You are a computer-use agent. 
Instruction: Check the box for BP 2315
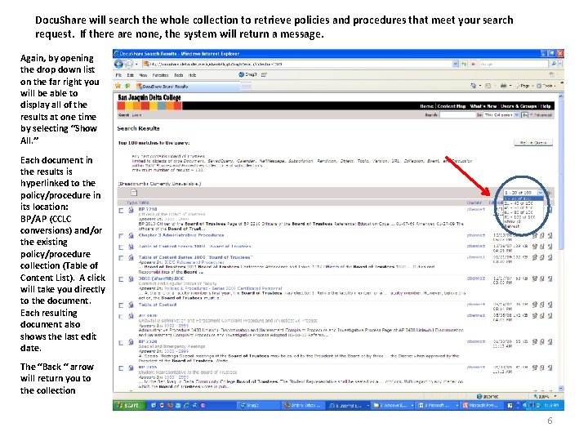point(121,368)
